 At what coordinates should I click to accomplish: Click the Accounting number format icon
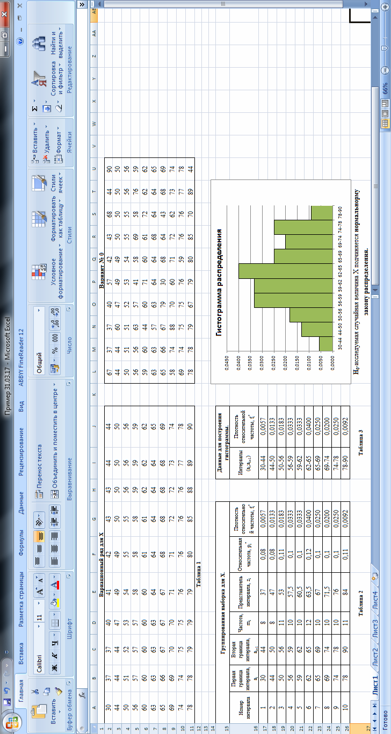point(55,368)
